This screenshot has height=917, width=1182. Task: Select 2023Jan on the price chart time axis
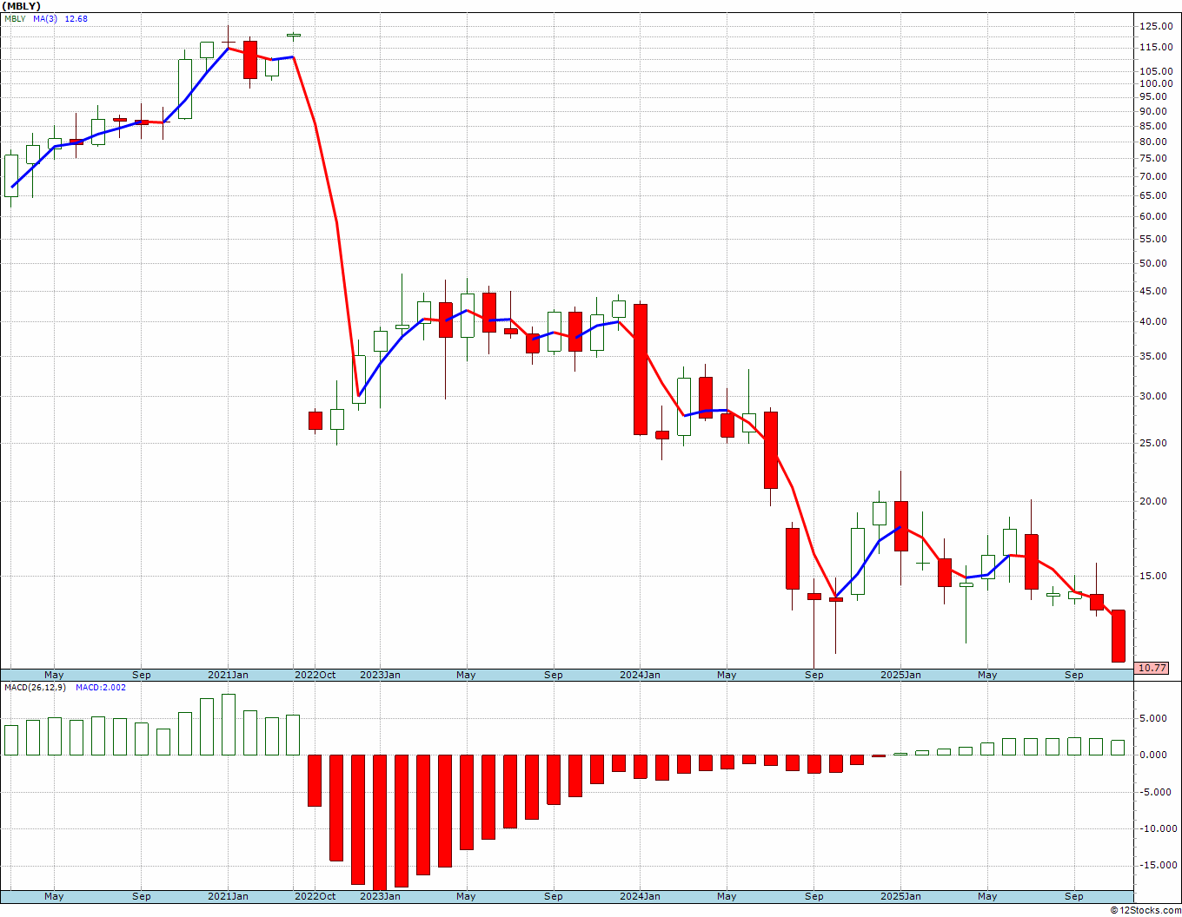[381, 675]
